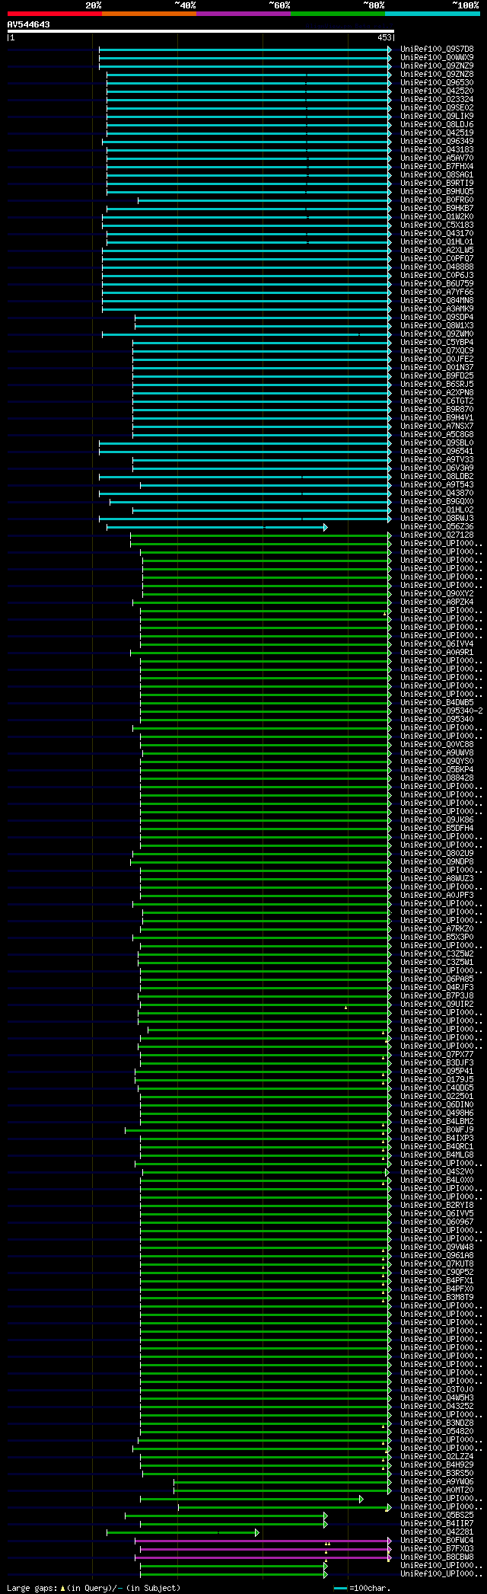Select label UniRef100_A5AV70
The height and width of the screenshot is (1594, 487).
437,158
